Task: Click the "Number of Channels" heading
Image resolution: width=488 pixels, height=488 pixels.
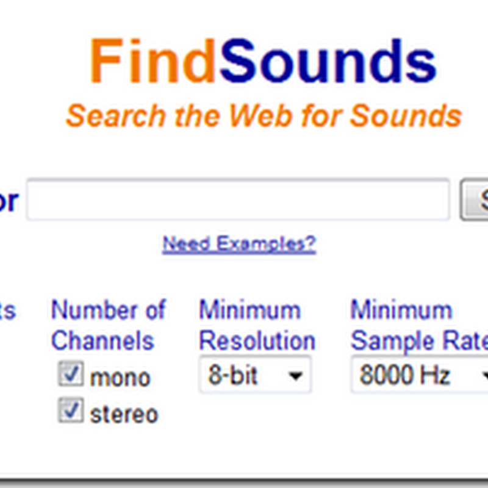Action: pos(109,325)
